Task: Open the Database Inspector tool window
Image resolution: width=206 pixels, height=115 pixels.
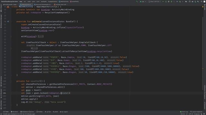Action: pos(27,112)
